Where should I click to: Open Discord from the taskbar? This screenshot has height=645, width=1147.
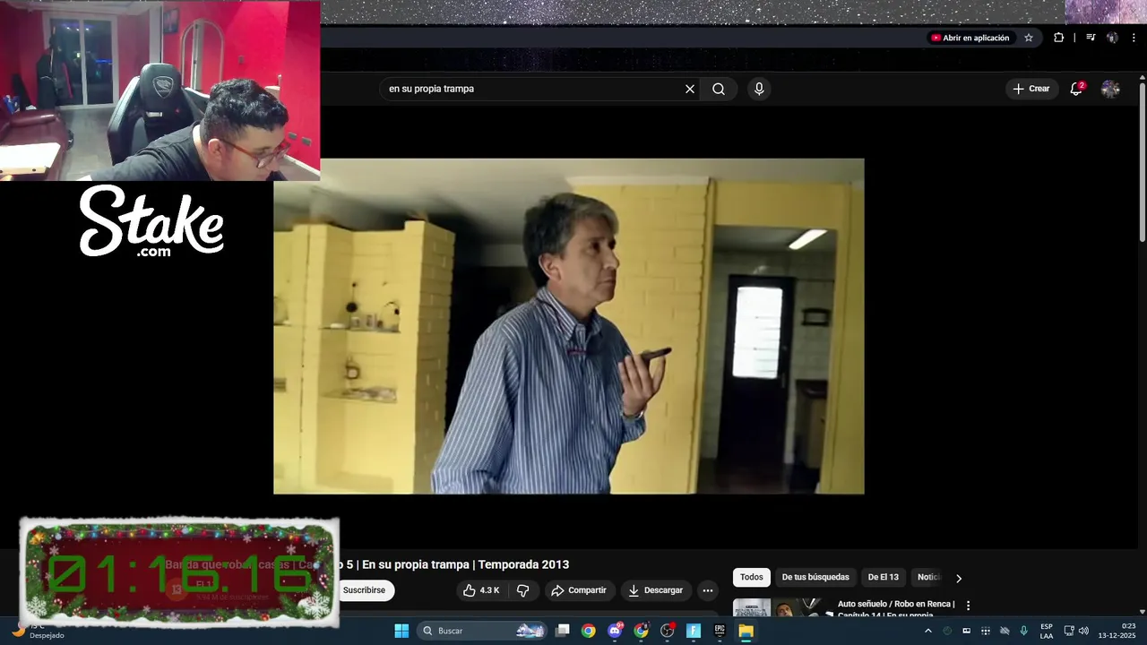[x=615, y=631]
